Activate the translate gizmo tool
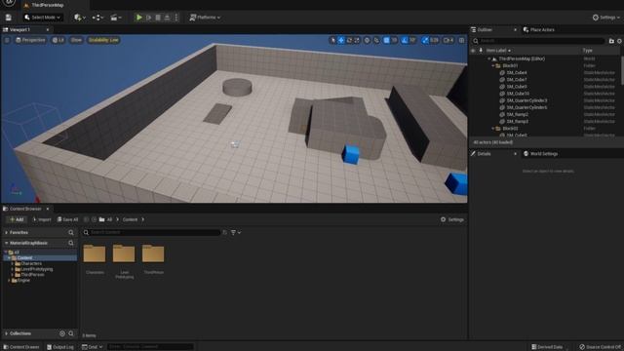This screenshot has width=624, height=351. pos(341,40)
